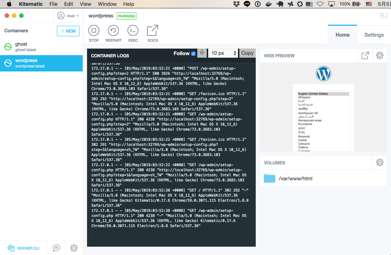Click the WEB PREVIEW heading
The image size is (391, 255).
279,55
